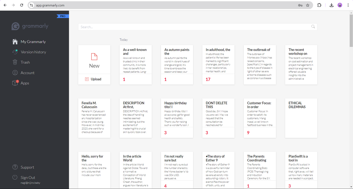Open document "Hello, sorry for the"
The width and height of the screenshot is (353, 189).
(x=94, y=170)
